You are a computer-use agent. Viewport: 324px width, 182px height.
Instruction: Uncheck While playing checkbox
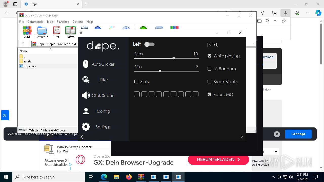[209, 56]
